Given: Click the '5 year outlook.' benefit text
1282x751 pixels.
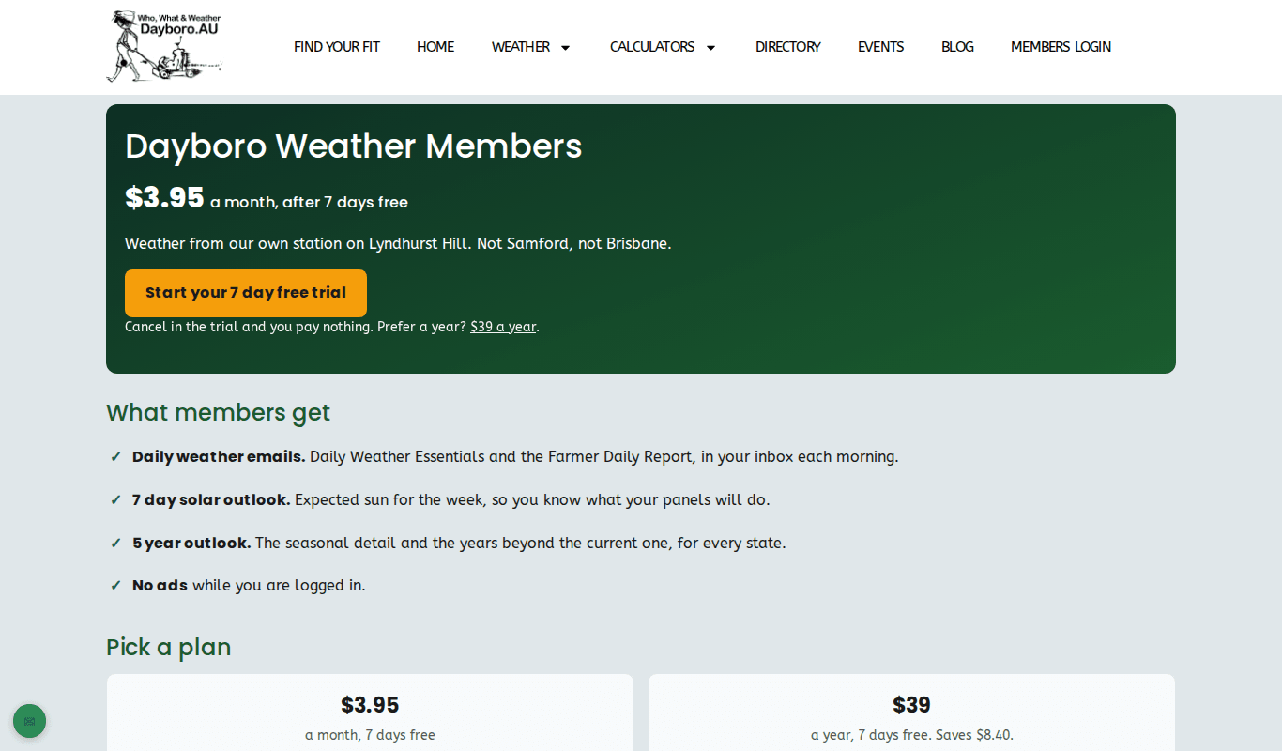Looking at the screenshot, I should (x=191, y=544).
